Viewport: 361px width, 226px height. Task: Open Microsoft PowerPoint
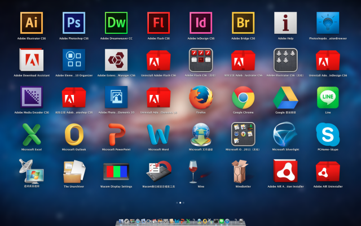(x=117, y=134)
